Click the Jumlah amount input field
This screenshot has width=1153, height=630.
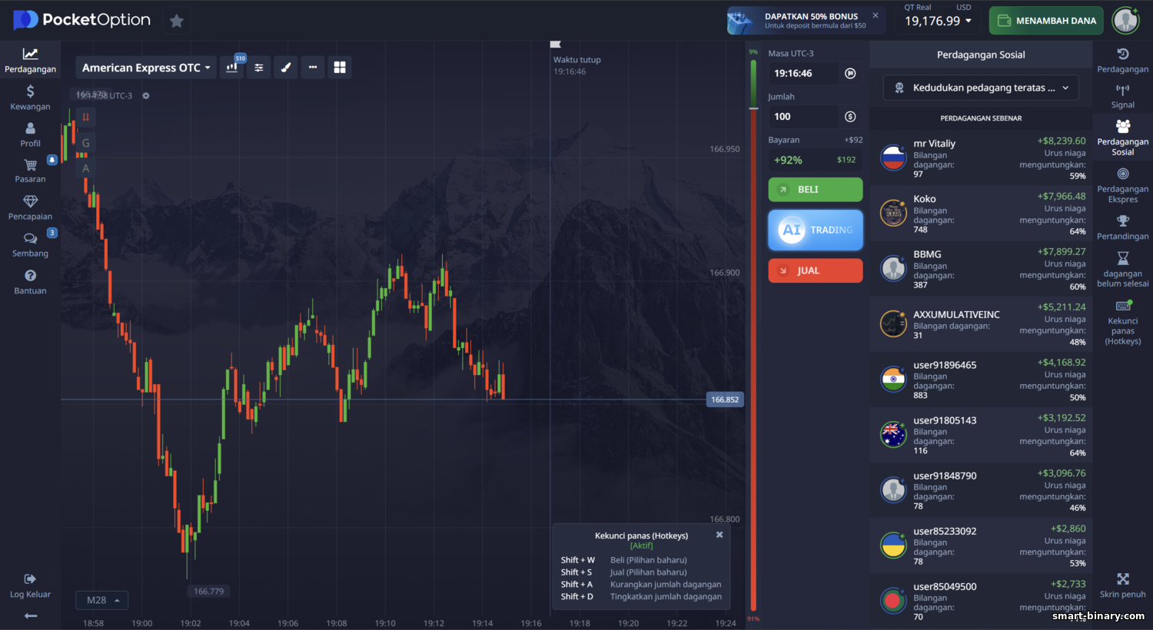tap(803, 117)
